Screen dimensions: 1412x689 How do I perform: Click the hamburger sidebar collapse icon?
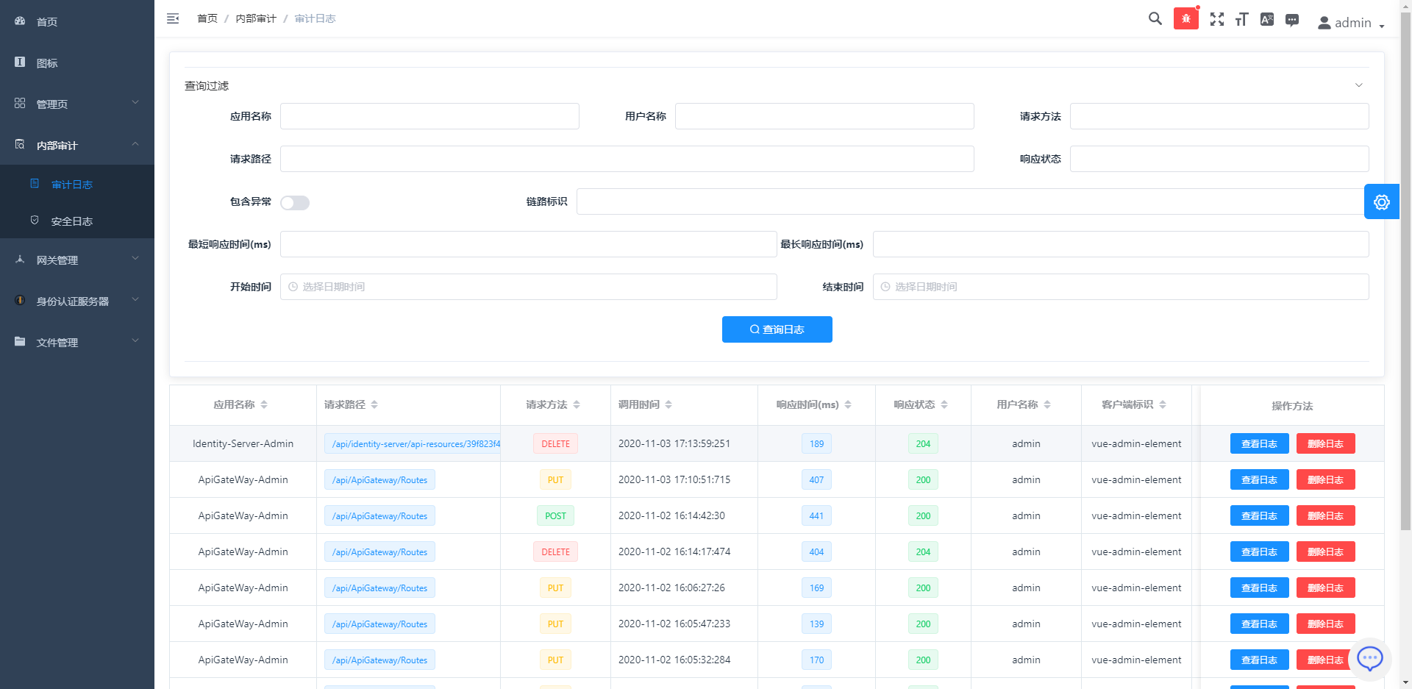173,18
